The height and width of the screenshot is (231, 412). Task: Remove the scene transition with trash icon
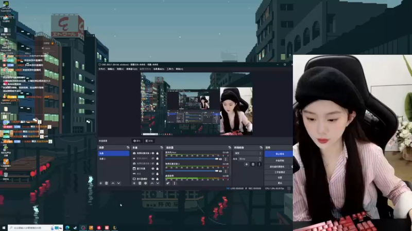(253, 164)
